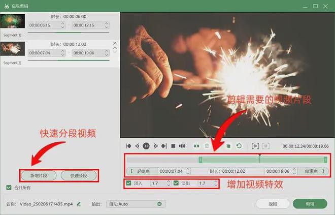The width and height of the screenshot is (335, 215).
Task: Stop the video playback
Action: tap(173, 146)
